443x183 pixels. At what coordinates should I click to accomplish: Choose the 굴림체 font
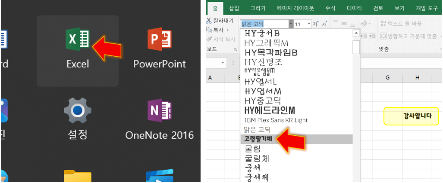click(296, 158)
